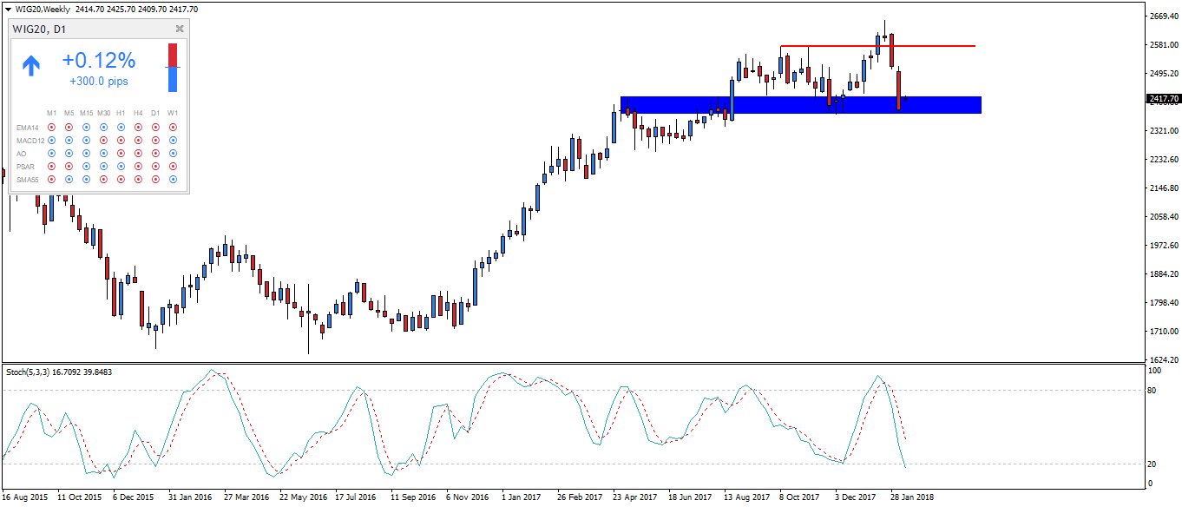Click the M15 timeframe column header
Viewport: 1182px width, 507px height.
(86, 113)
